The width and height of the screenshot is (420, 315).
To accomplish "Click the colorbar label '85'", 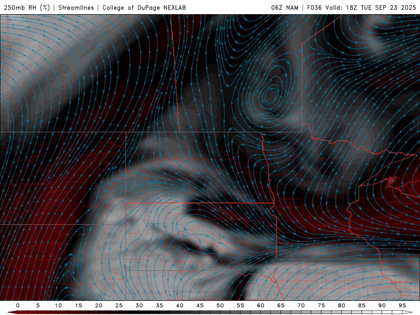I will point(362,306).
